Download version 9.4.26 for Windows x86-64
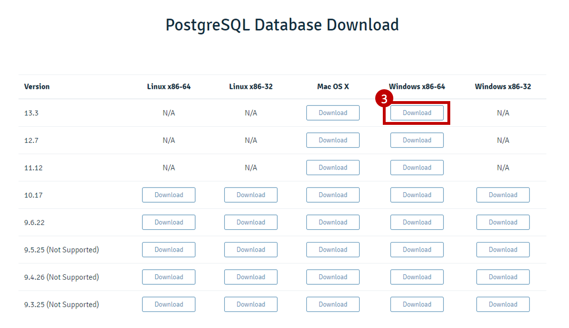This screenshot has width=569, height=328. click(x=417, y=277)
